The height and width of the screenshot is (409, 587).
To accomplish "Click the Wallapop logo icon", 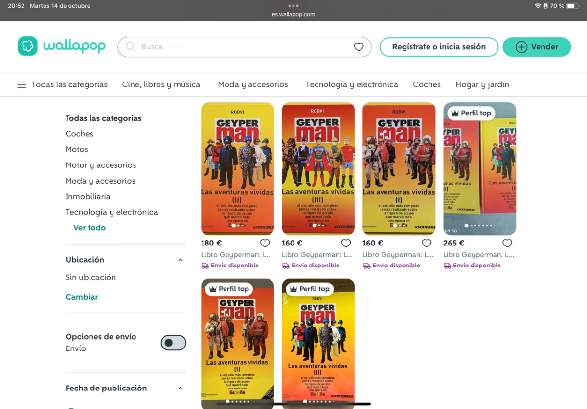I will click(x=27, y=46).
